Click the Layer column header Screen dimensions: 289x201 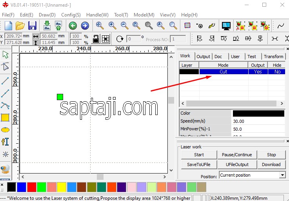189,65
